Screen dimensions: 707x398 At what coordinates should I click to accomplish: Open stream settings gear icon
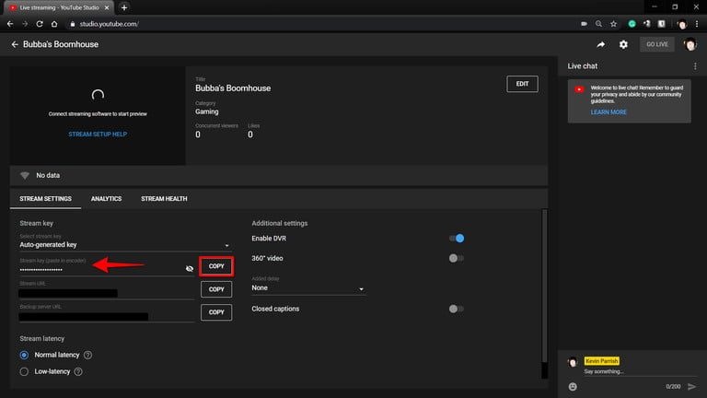coord(623,44)
